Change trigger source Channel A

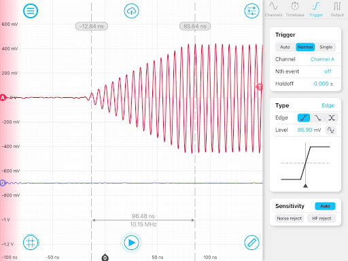[x=322, y=59]
